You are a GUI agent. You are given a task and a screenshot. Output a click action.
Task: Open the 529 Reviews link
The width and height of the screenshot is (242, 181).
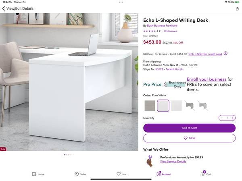point(170,31)
